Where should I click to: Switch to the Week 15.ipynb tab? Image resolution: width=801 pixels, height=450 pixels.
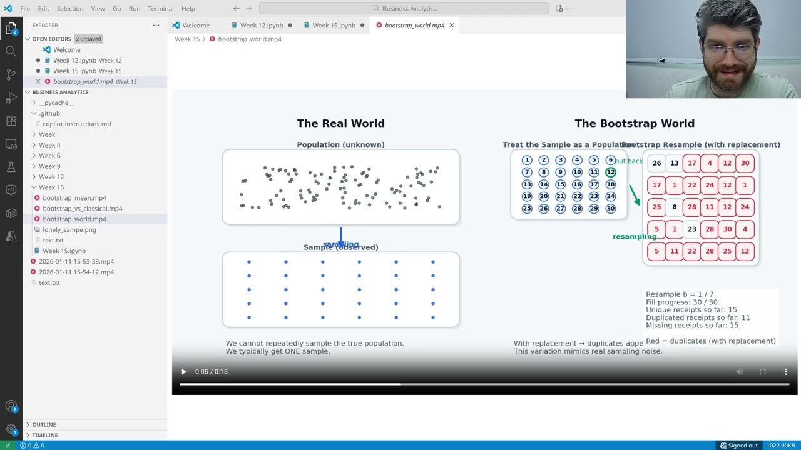(x=334, y=25)
